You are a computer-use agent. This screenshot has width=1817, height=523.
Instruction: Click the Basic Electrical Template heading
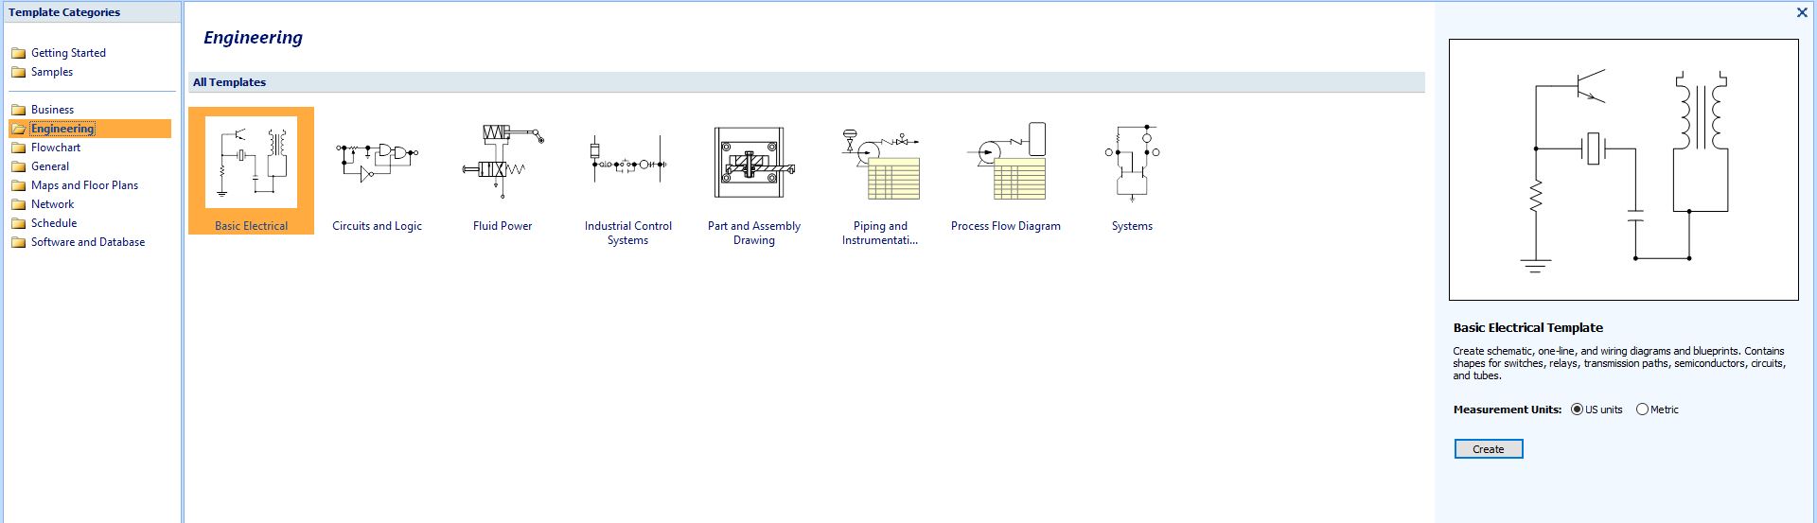(x=1527, y=328)
